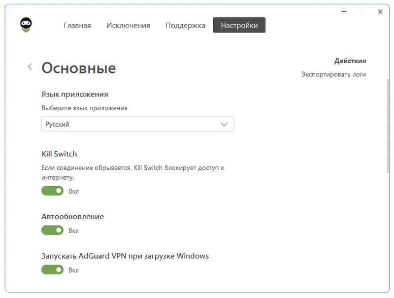
Task: Open the Главная screen
Action: (x=77, y=25)
